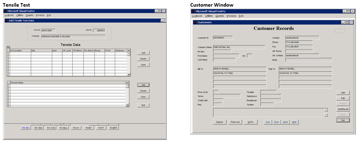The image size is (360, 143).
Task: Choose Exit menu in the Customer Window
Action: (x=241, y=16)
